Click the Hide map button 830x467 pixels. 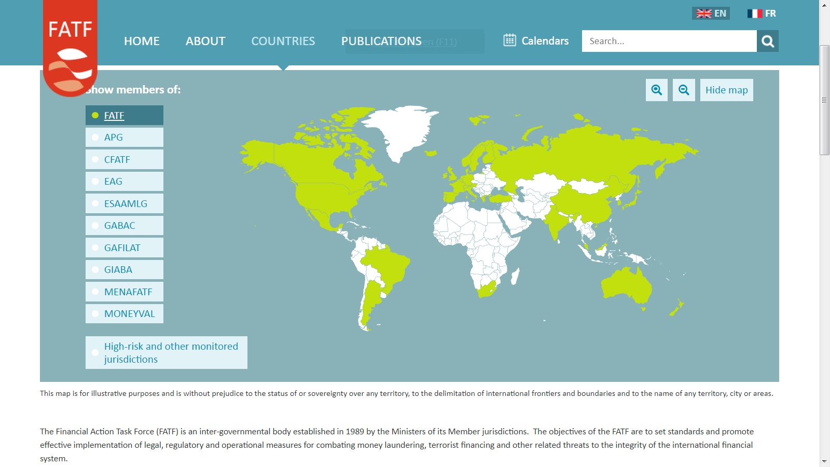click(726, 90)
